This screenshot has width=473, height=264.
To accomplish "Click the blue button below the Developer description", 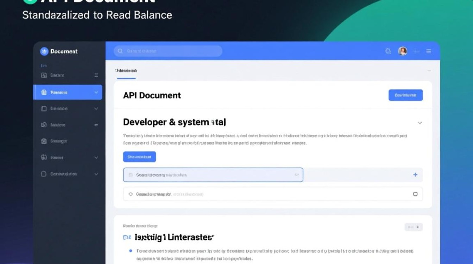I will coord(139,157).
